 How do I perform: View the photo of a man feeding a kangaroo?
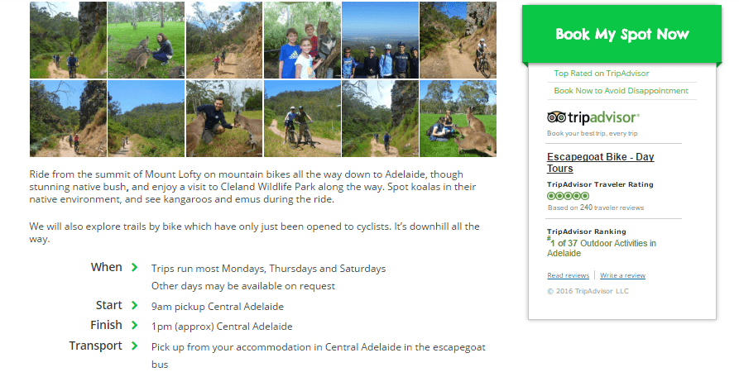point(223,118)
